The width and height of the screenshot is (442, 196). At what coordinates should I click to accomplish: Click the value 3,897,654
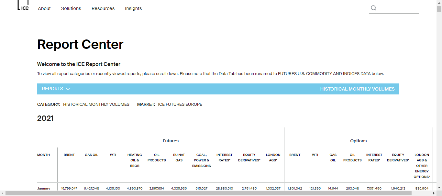(x=157, y=189)
